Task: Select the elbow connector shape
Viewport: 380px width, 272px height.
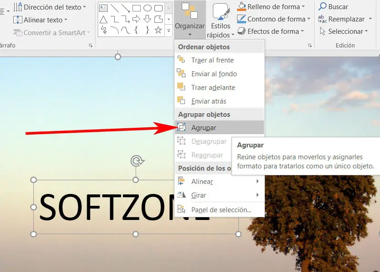Action: point(115,19)
